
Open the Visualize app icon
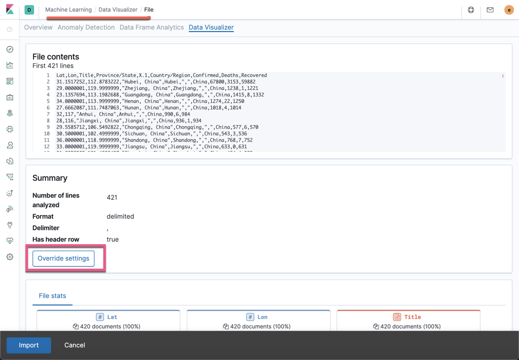click(x=9, y=65)
